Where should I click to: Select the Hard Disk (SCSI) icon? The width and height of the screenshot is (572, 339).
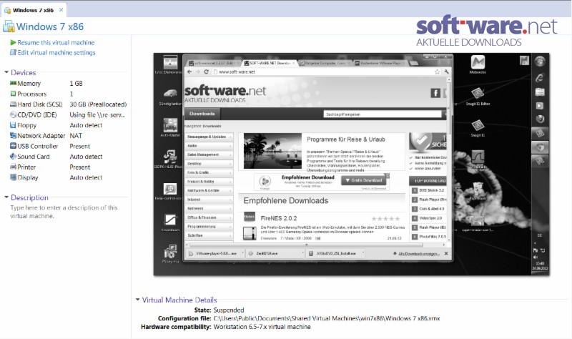point(13,104)
